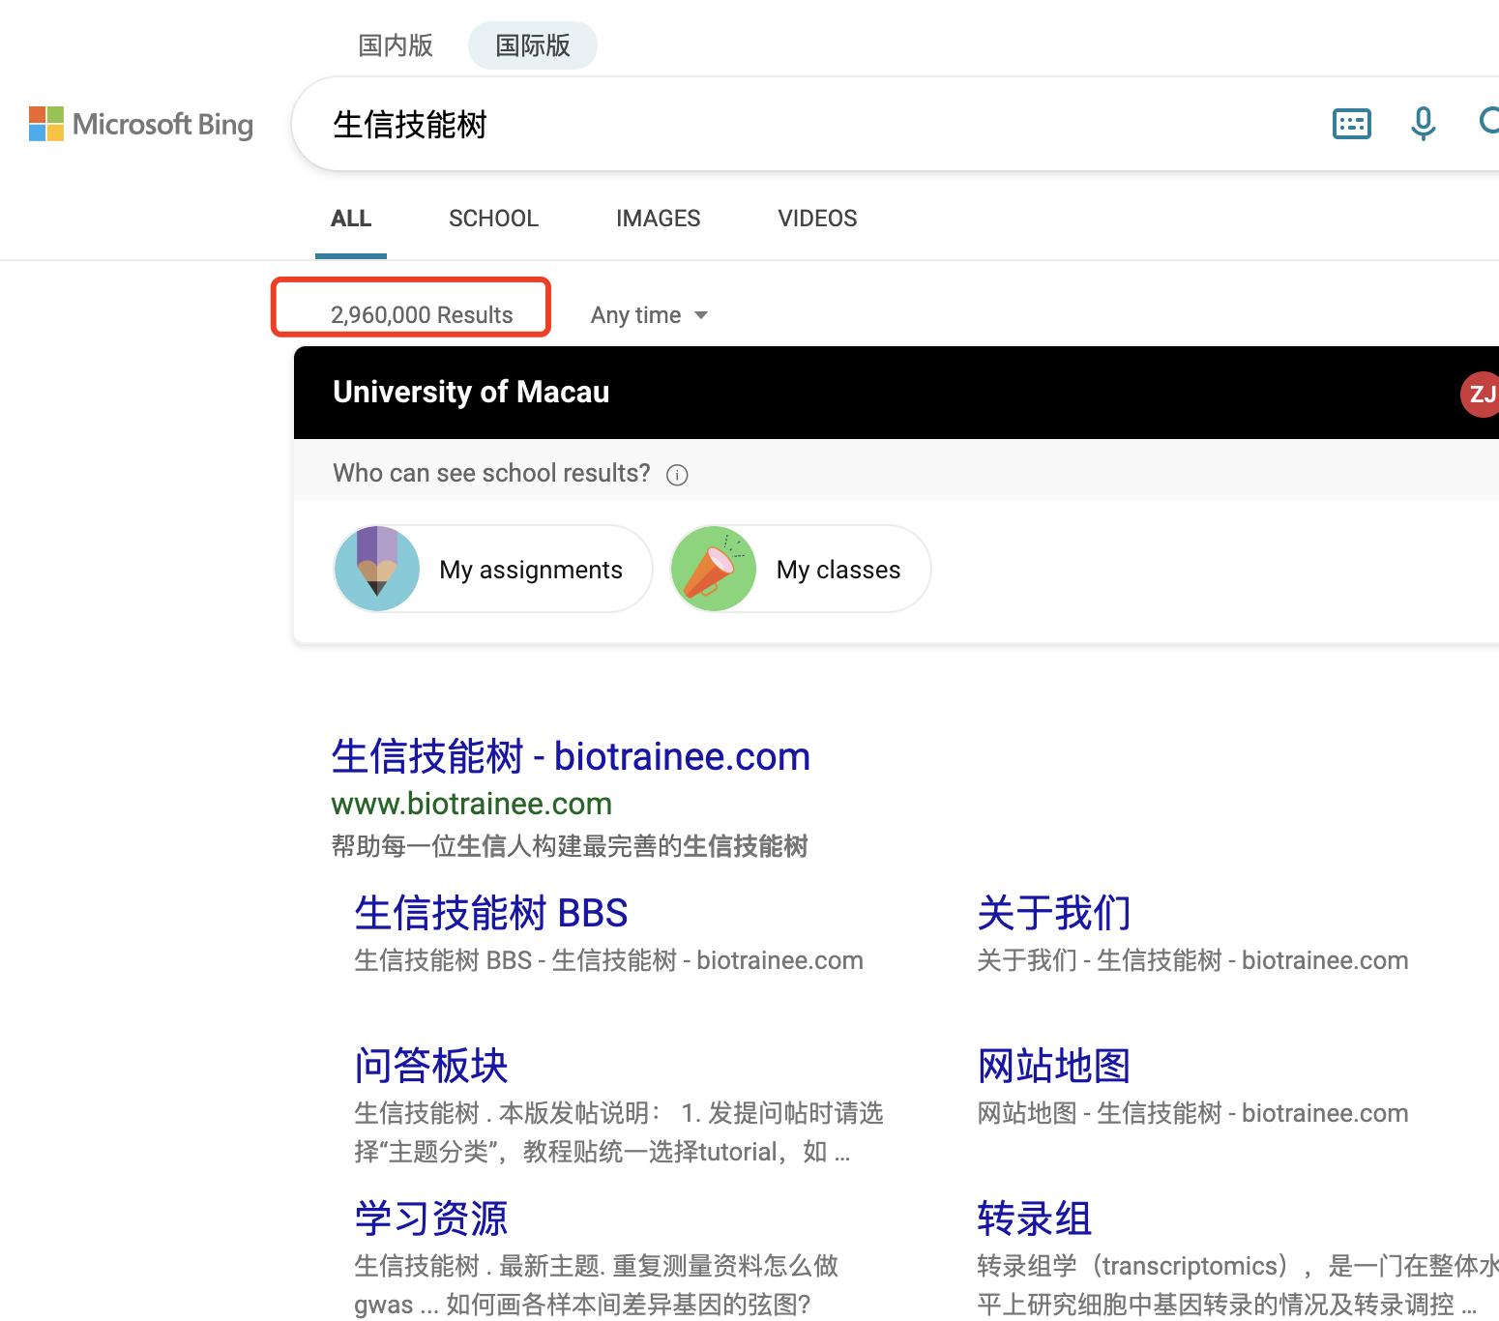
Task: Click the snippet 网站地图 - 生信技能树 - biotrainee.com
Action: (1192, 1113)
